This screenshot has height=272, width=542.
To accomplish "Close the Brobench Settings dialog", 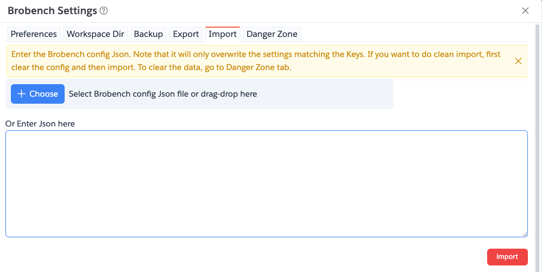I will [525, 11].
